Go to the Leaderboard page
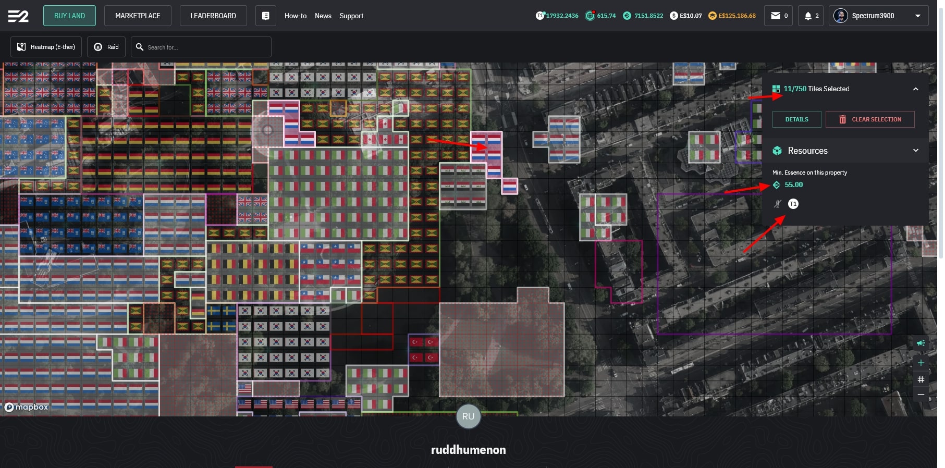This screenshot has width=945, height=468. [213, 16]
